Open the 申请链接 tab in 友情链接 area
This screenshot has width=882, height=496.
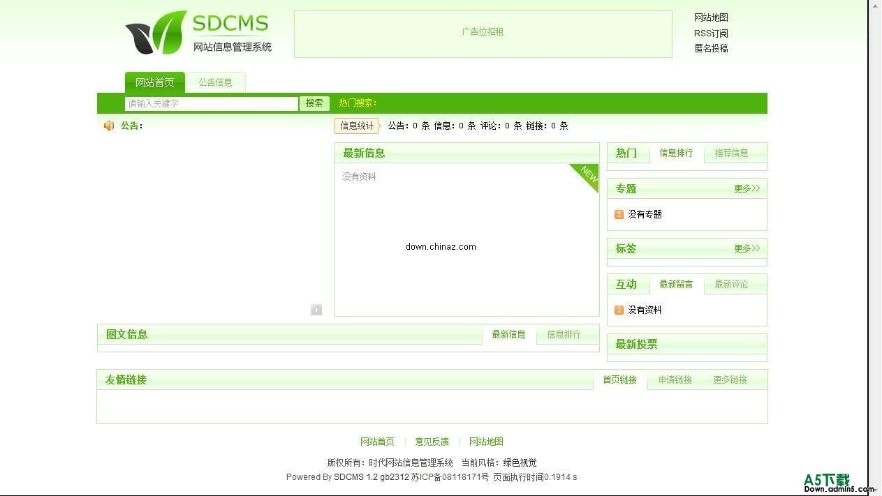(x=675, y=379)
